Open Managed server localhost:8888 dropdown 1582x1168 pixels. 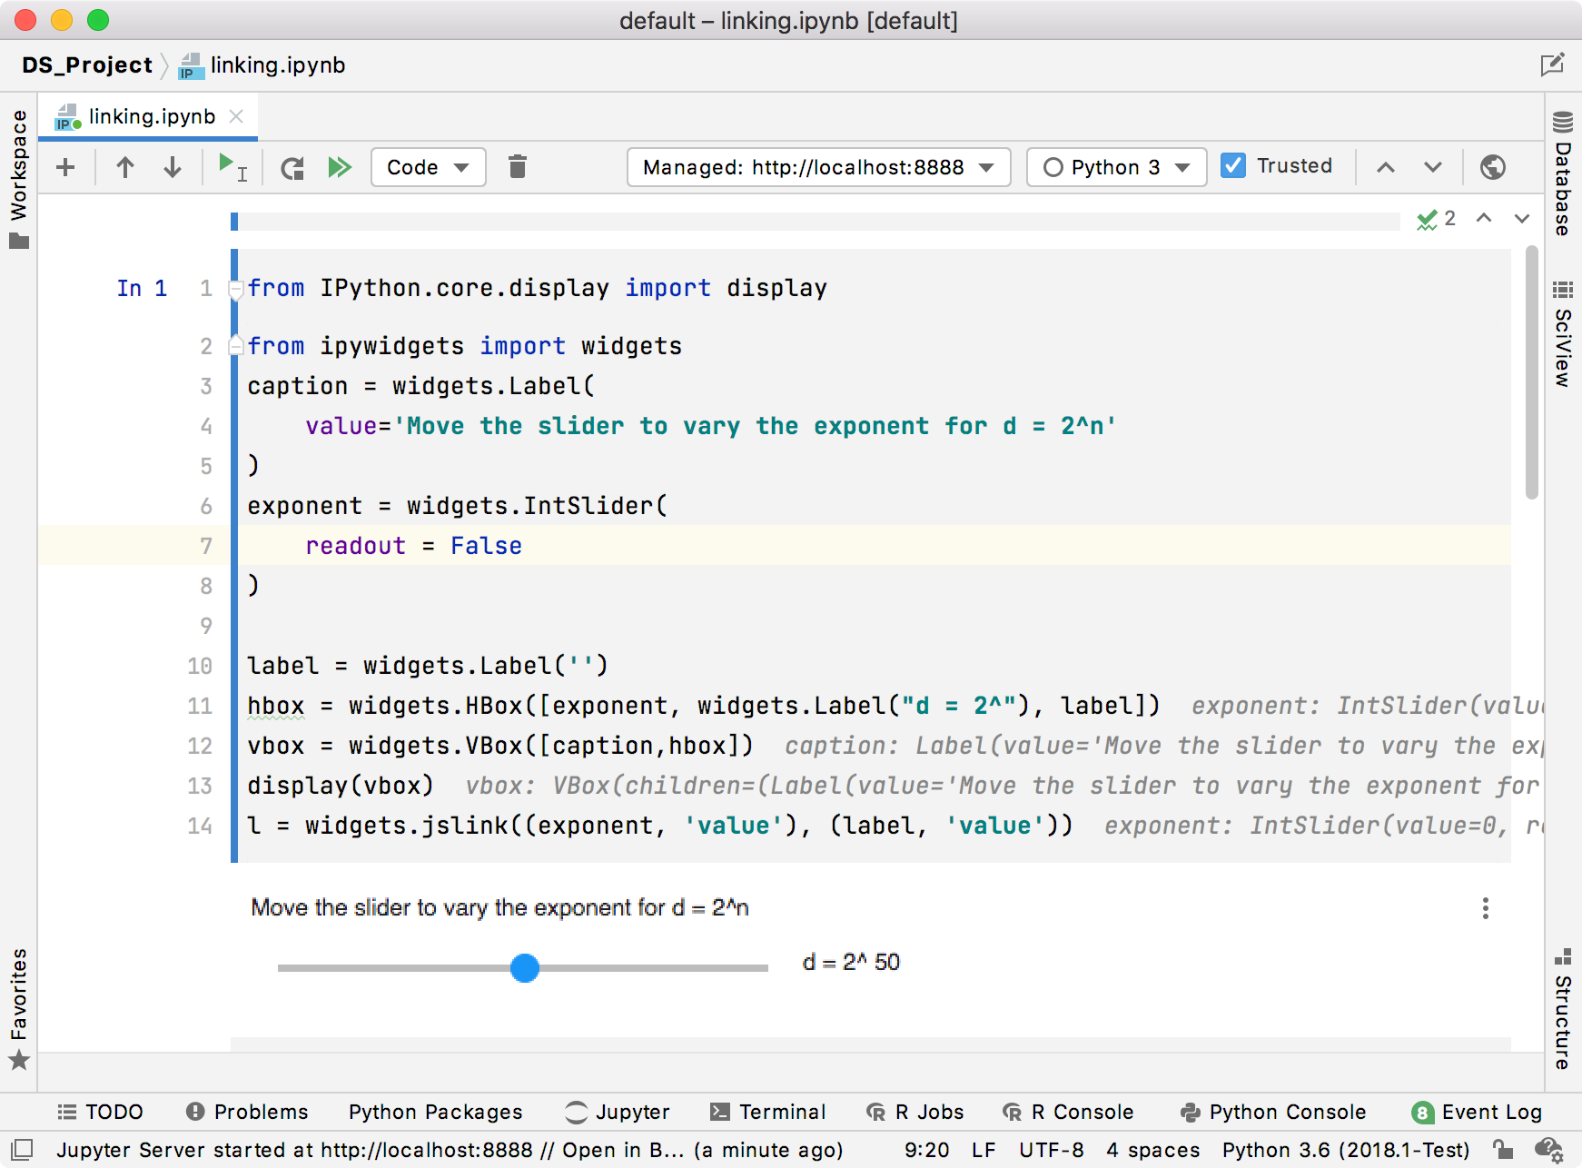(818, 167)
